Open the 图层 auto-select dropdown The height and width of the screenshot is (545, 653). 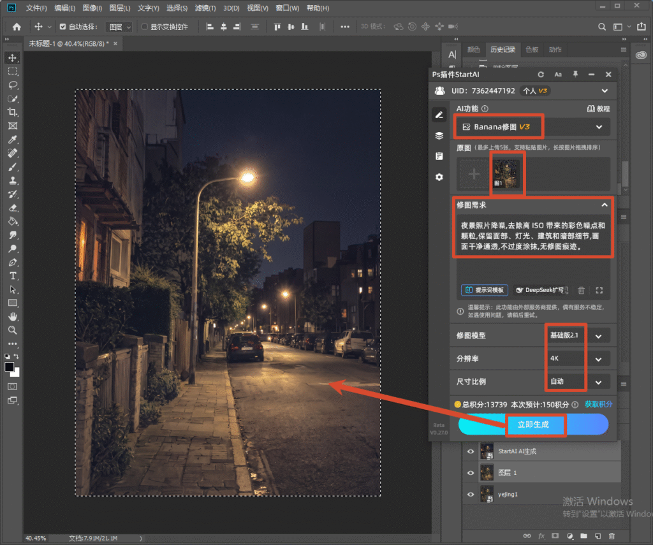pos(119,27)
